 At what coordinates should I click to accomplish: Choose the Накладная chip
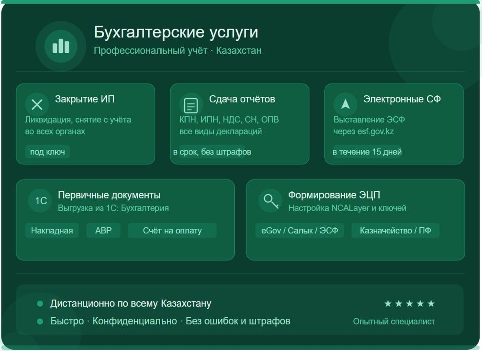[52, 230]
